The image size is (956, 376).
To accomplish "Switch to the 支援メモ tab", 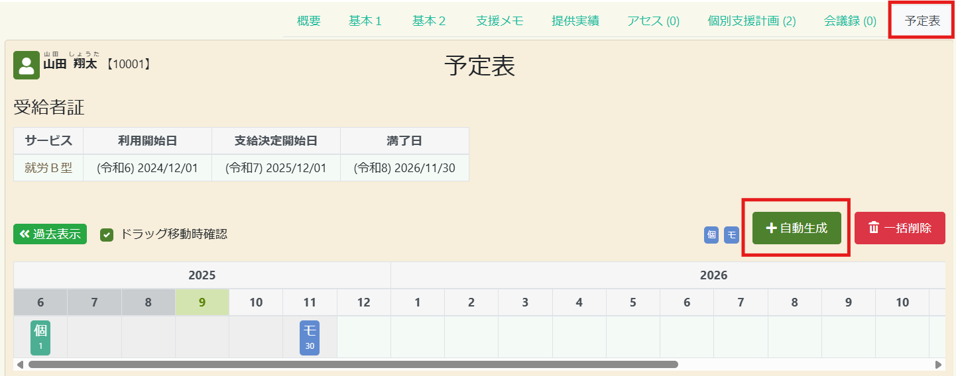I will (499, 21).
